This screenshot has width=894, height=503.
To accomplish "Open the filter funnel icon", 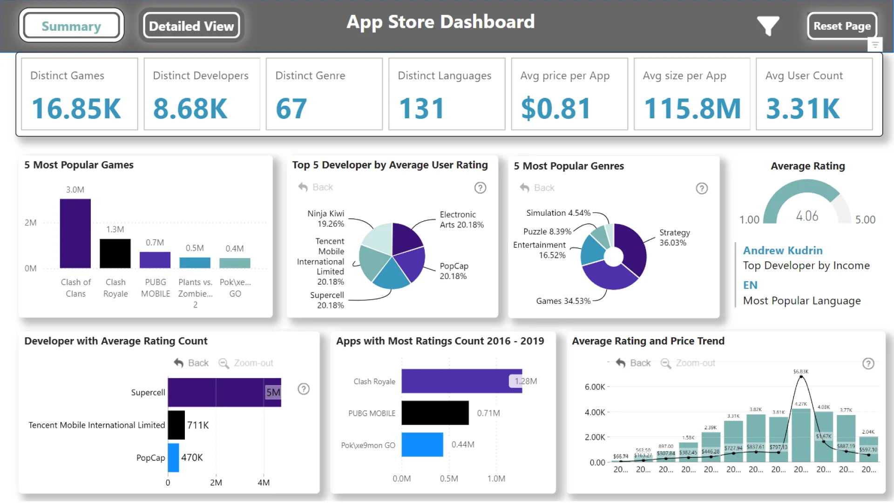I will (768, 26).
